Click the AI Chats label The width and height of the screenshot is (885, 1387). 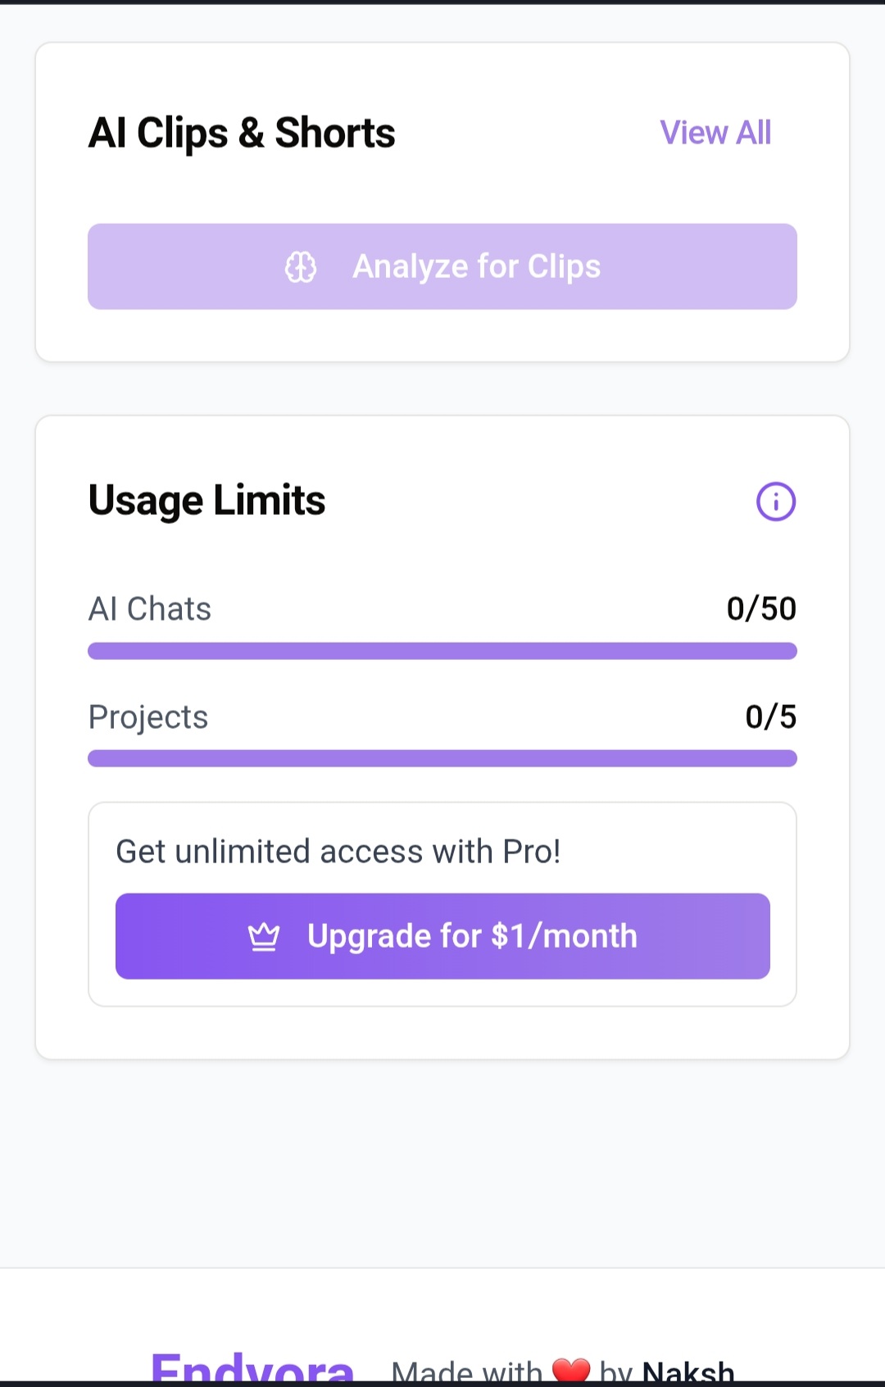pyautogui.click(x=150, y=609)
